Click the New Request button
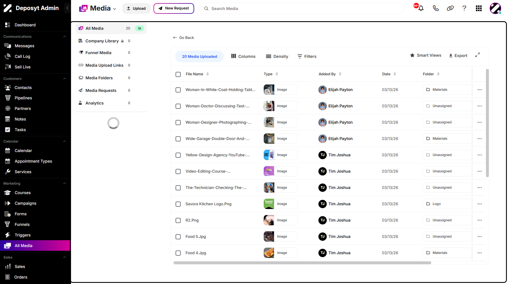The width and height of the screenshot is (508, 284). point(174,8)
